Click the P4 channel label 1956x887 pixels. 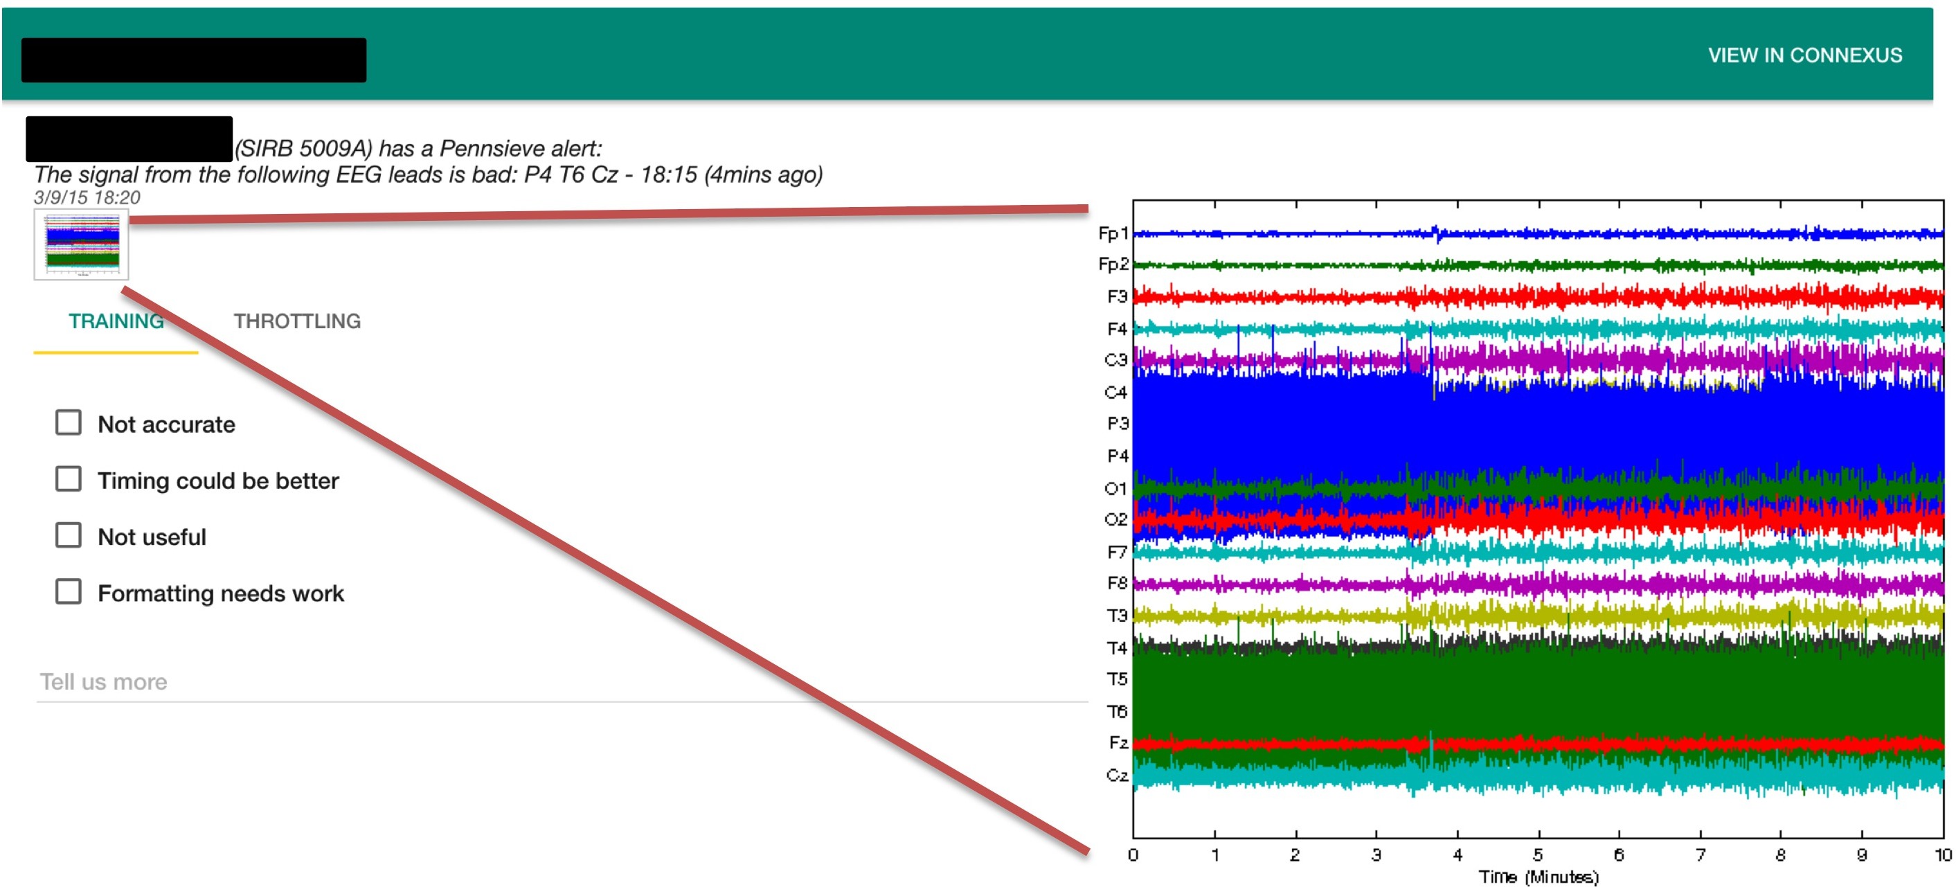click(x=1117, y=456)
